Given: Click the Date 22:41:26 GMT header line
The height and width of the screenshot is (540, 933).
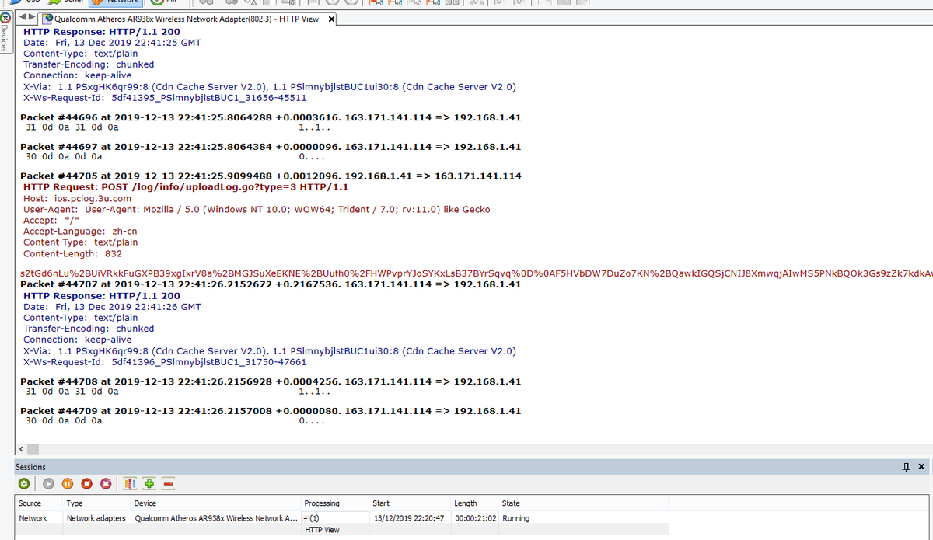Looking at the screenshot, I should (112, 307).
